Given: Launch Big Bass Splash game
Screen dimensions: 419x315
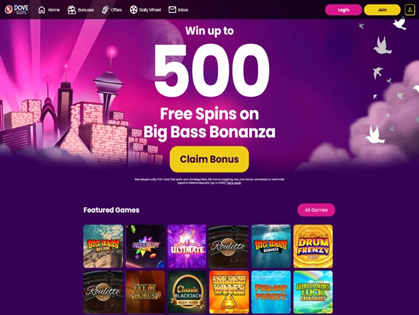Looking at the screenshot, I should (x=103, y=247).
